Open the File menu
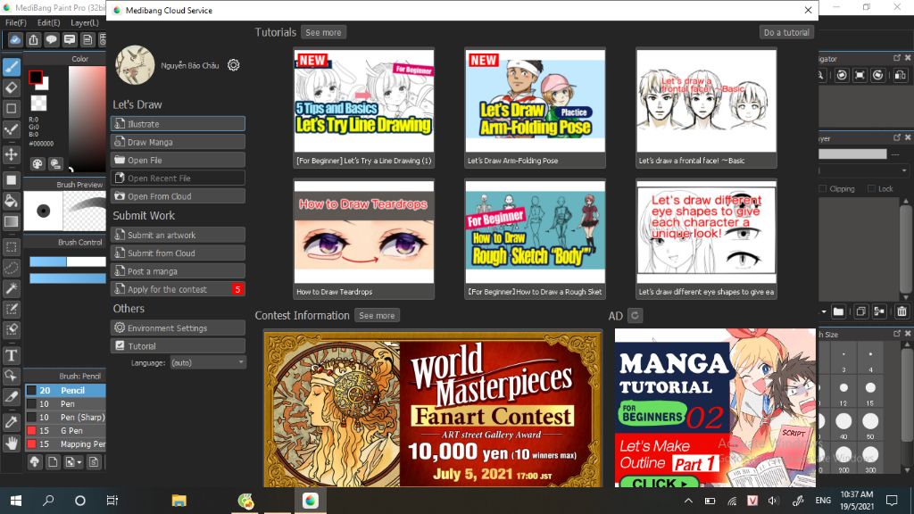The image size is (914, 514). (x=16, y=22)
